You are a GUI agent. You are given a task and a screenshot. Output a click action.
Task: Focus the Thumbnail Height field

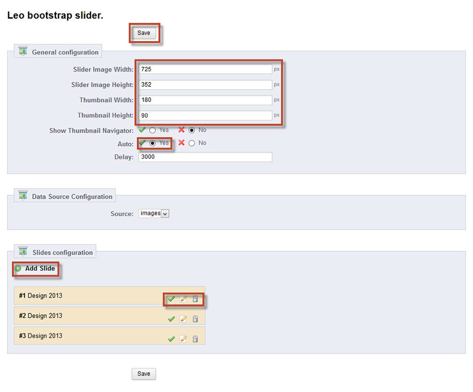click(x=205, y=115)
